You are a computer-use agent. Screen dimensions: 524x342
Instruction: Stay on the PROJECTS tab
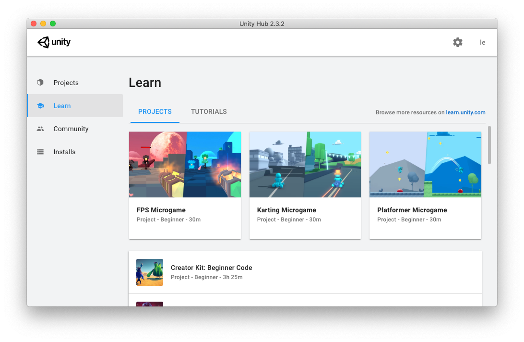tap(155, 111)
